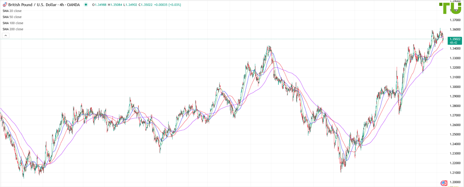Screen dimensions: 464x187
Task: Click the 1.30000 price axis label
Action: click(x=455, y=87)
